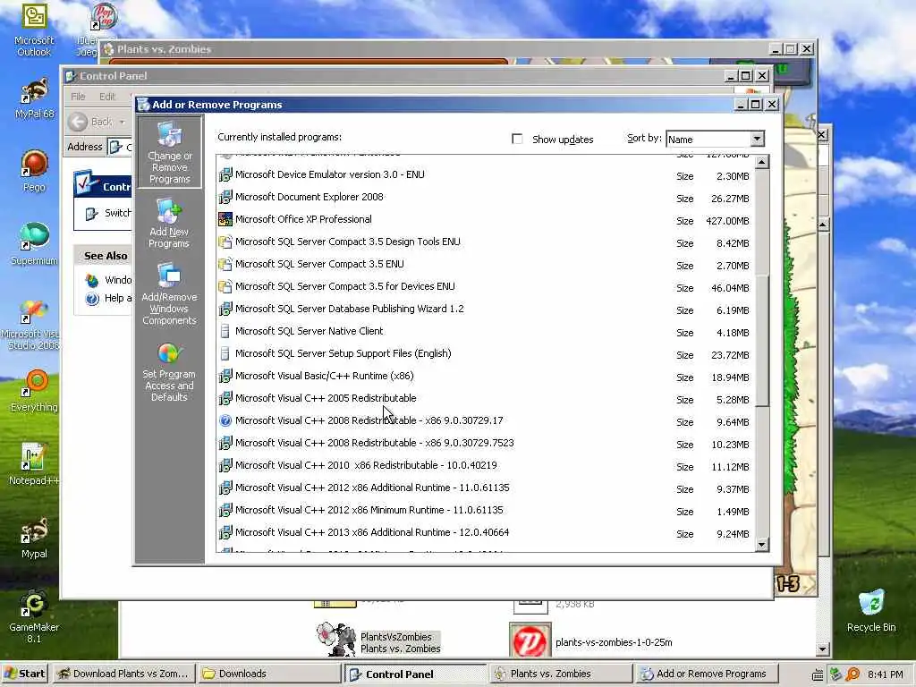916x687 pixels.
Task: Select Microsoft SQL Server Setup Support Files (English)
Action: [x=485, y=353]
